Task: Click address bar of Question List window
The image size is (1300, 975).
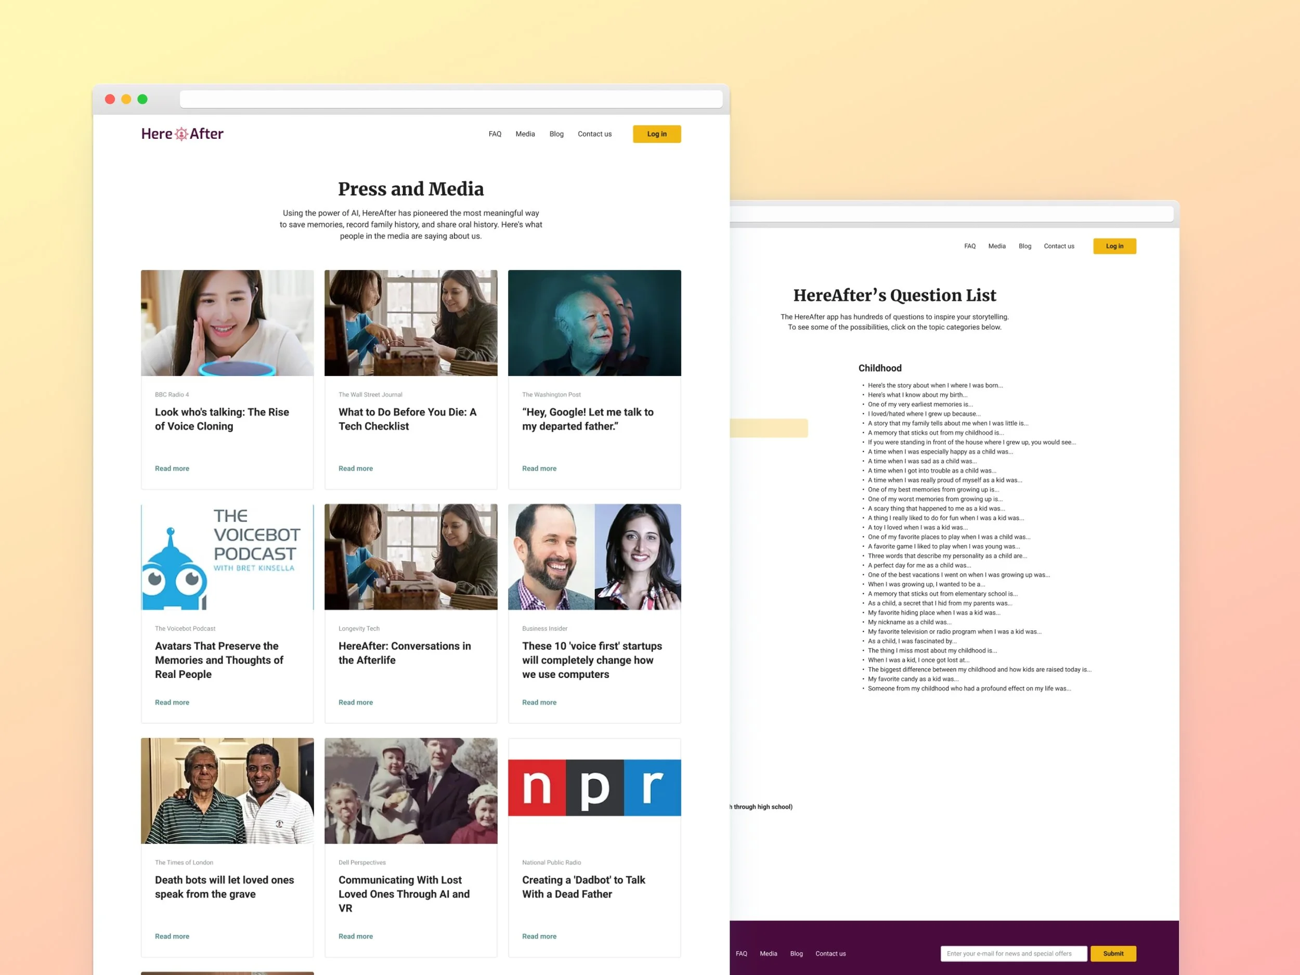Action: [952, 214]
